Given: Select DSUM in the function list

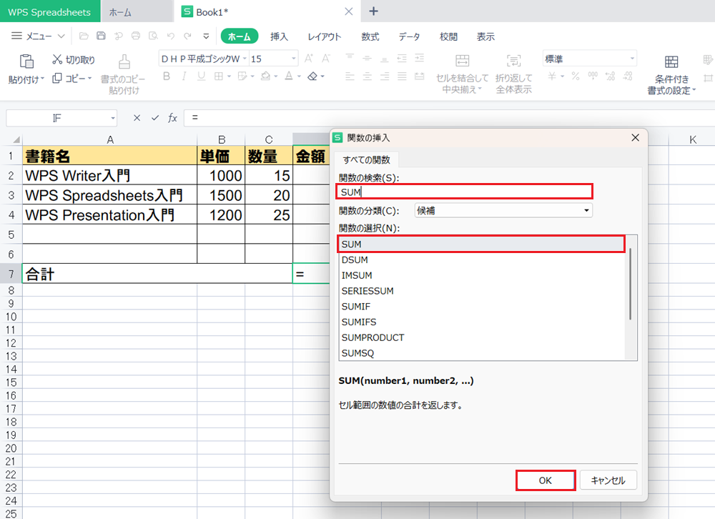Looking at the screenshot, I should coord(483,259).
